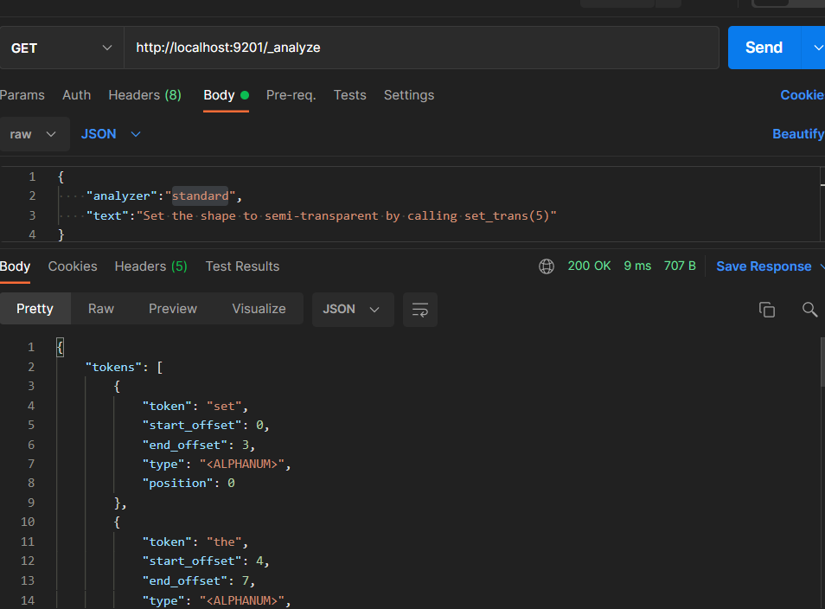Click the copy response icon
This screenshot has width=825, height=609.
point(766,310)
